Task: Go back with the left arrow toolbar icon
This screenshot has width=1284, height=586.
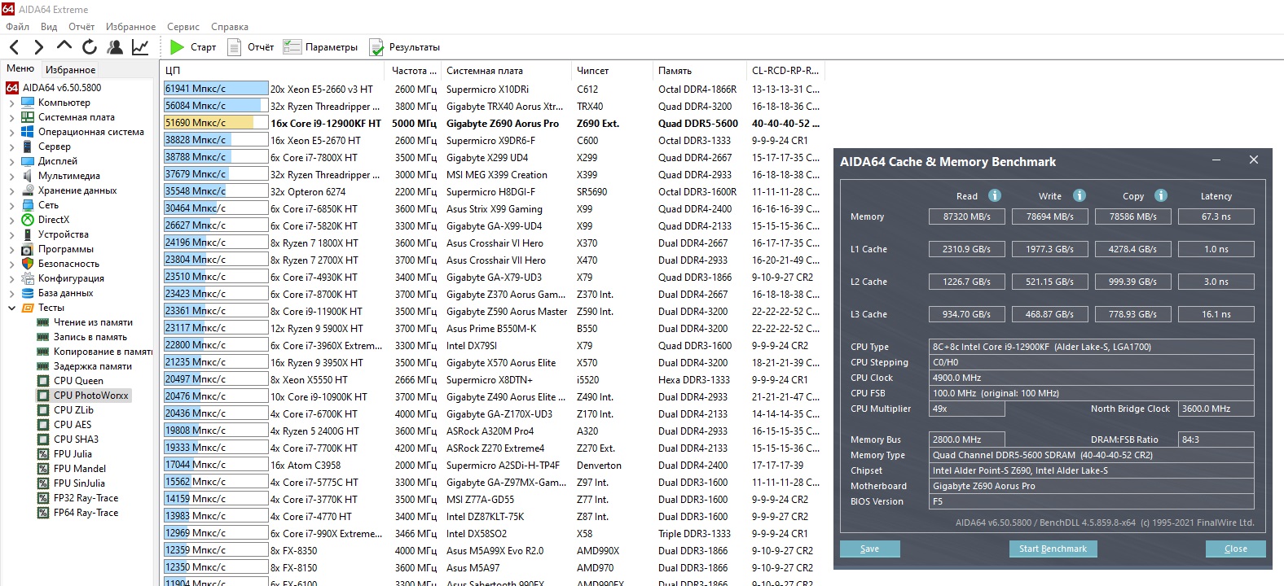Action: (x=14, y=47)
